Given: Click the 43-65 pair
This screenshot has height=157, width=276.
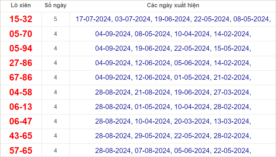Looking at the screenshot, I should (x=21, y=136).
